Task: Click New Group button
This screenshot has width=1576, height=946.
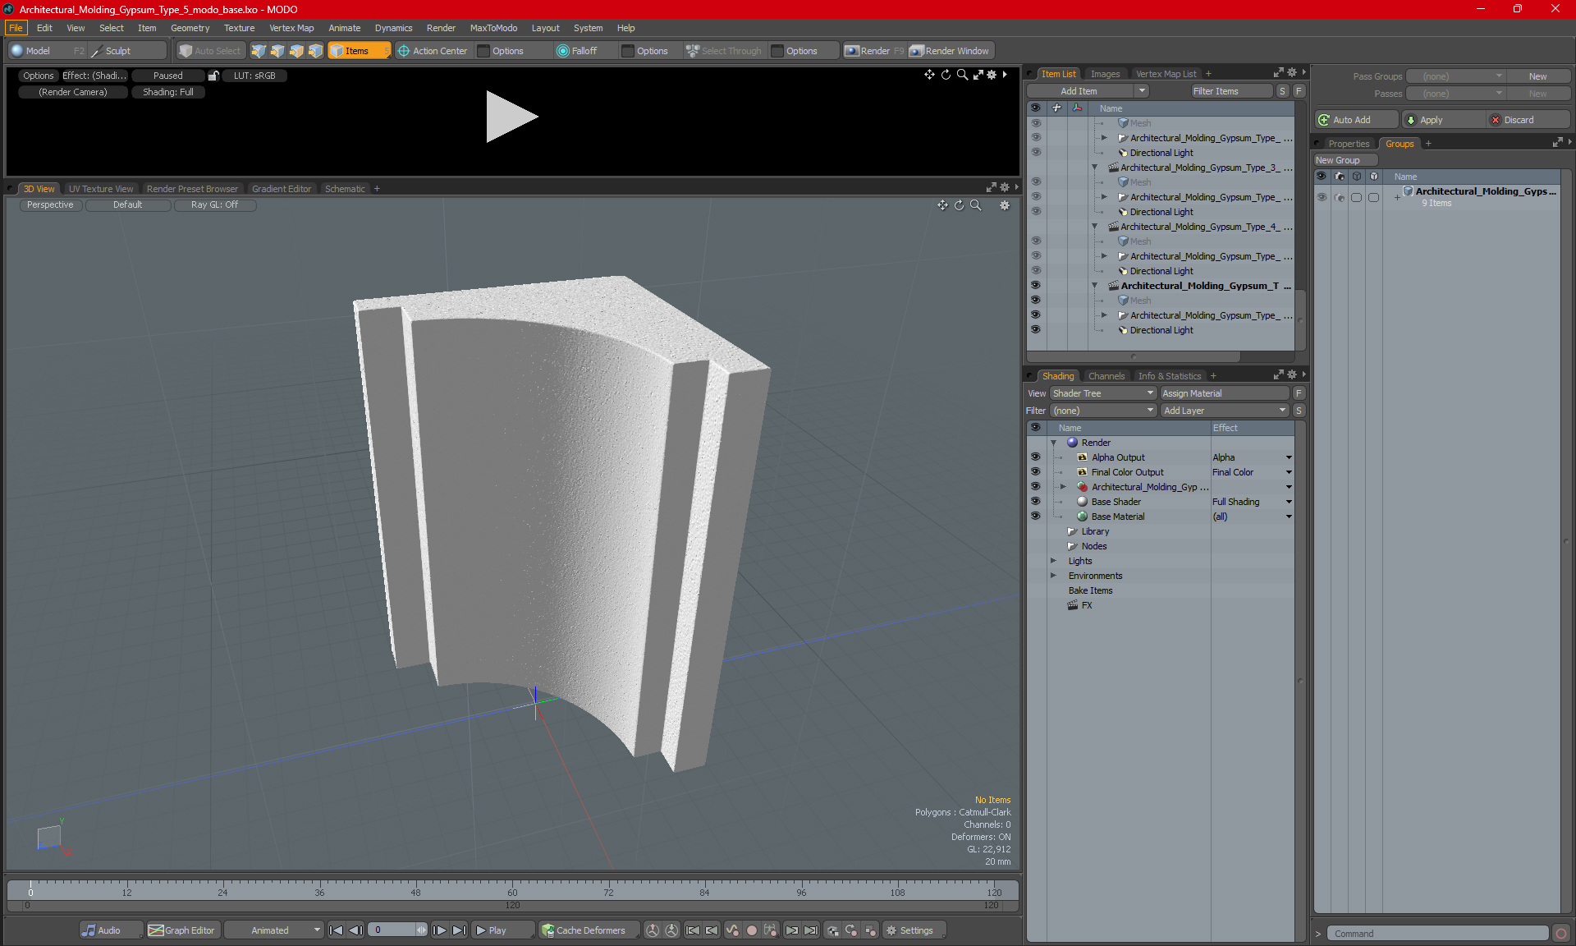Action: [1345, 160]
